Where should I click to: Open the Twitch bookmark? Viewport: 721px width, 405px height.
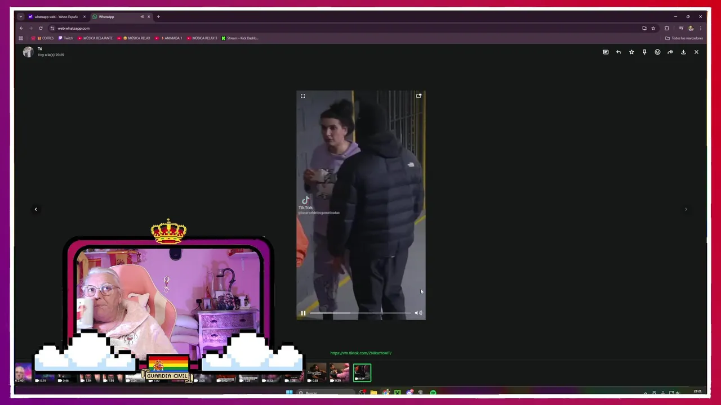[x=66, y=38]
